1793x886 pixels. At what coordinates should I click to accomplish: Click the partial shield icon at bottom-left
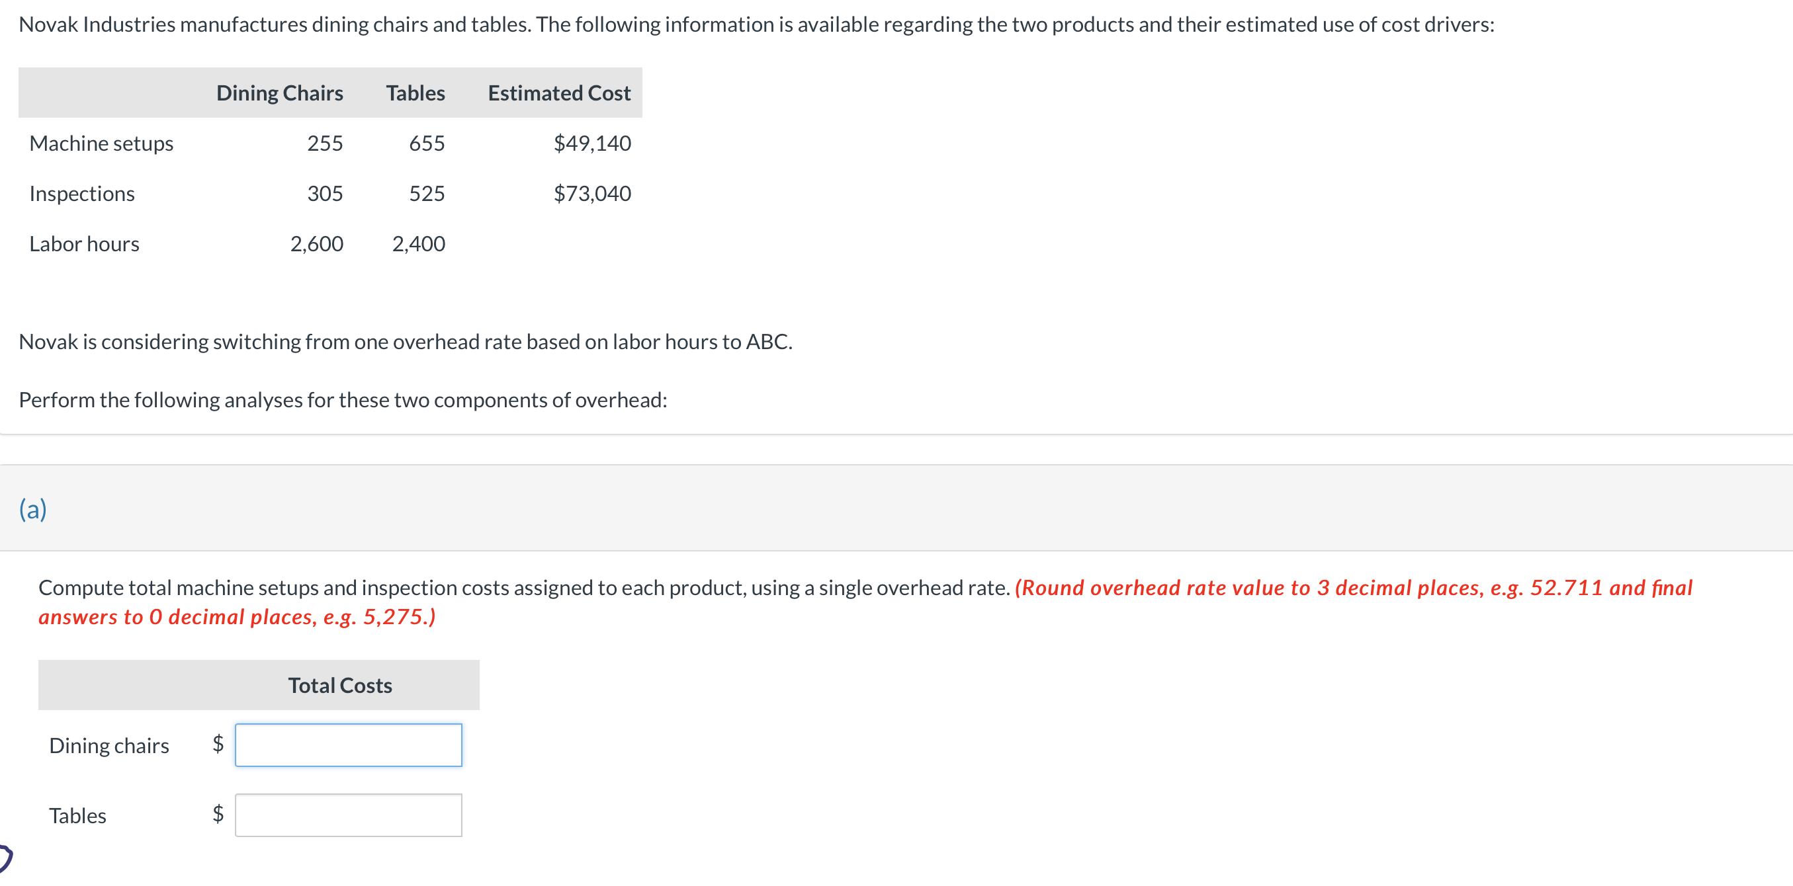[x=5, y=858]
